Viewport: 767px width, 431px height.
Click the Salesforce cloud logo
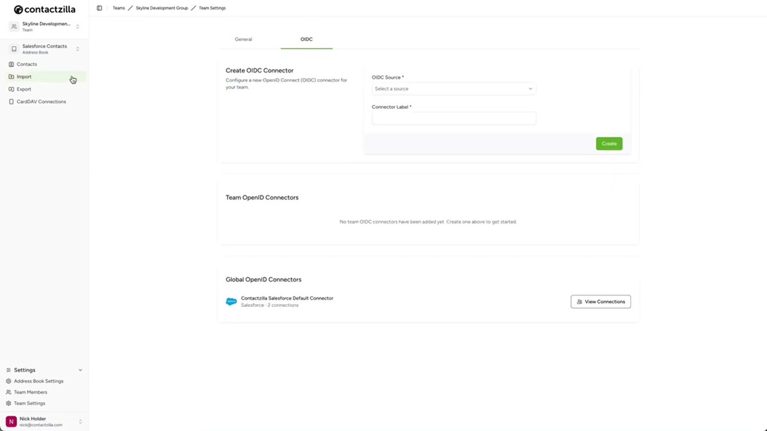(231, 302)
